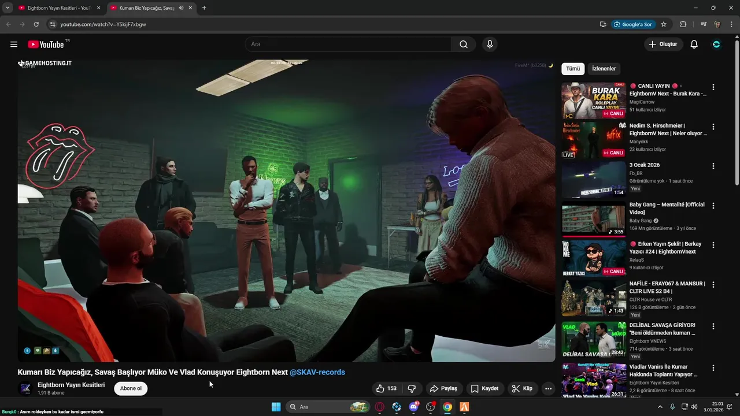Create a clip with Klip button

pyautogui.click(x=522, y=388)
